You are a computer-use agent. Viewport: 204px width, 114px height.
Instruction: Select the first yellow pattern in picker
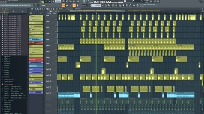36,16
